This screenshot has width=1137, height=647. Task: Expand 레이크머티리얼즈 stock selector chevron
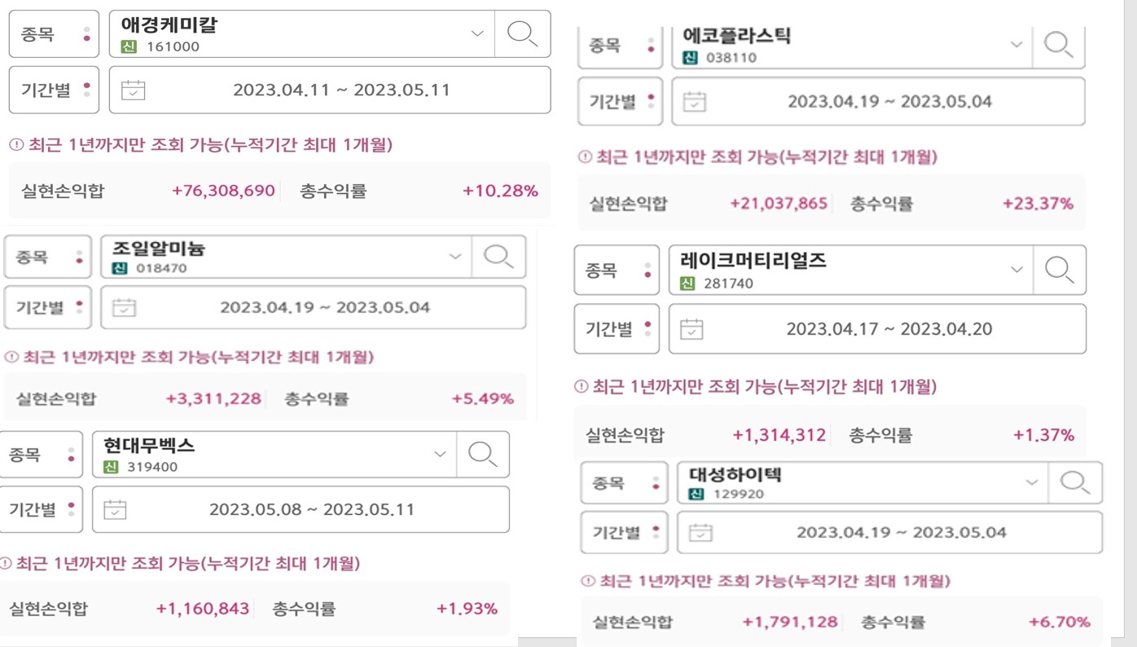1016,270
